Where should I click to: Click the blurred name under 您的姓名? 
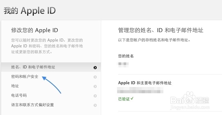click(123, 64)
